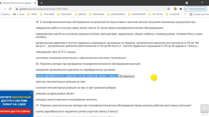The width and height of the screenshot is (209, 117).
Task: Open the profile button labeled Приостановлена
Action: [x=195, y=9]
